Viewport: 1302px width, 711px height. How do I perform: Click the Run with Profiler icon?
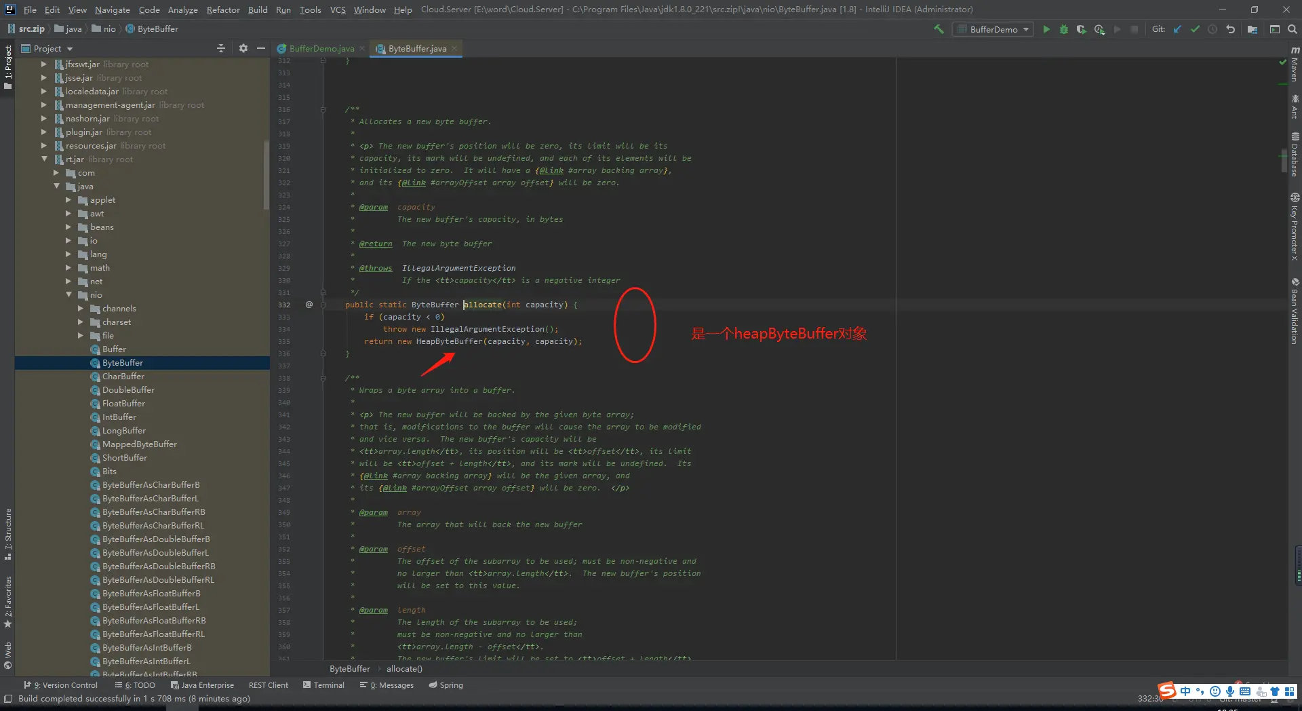coord(1099,29)
